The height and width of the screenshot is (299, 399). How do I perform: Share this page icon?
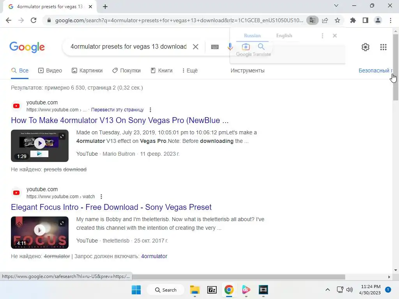325,20
